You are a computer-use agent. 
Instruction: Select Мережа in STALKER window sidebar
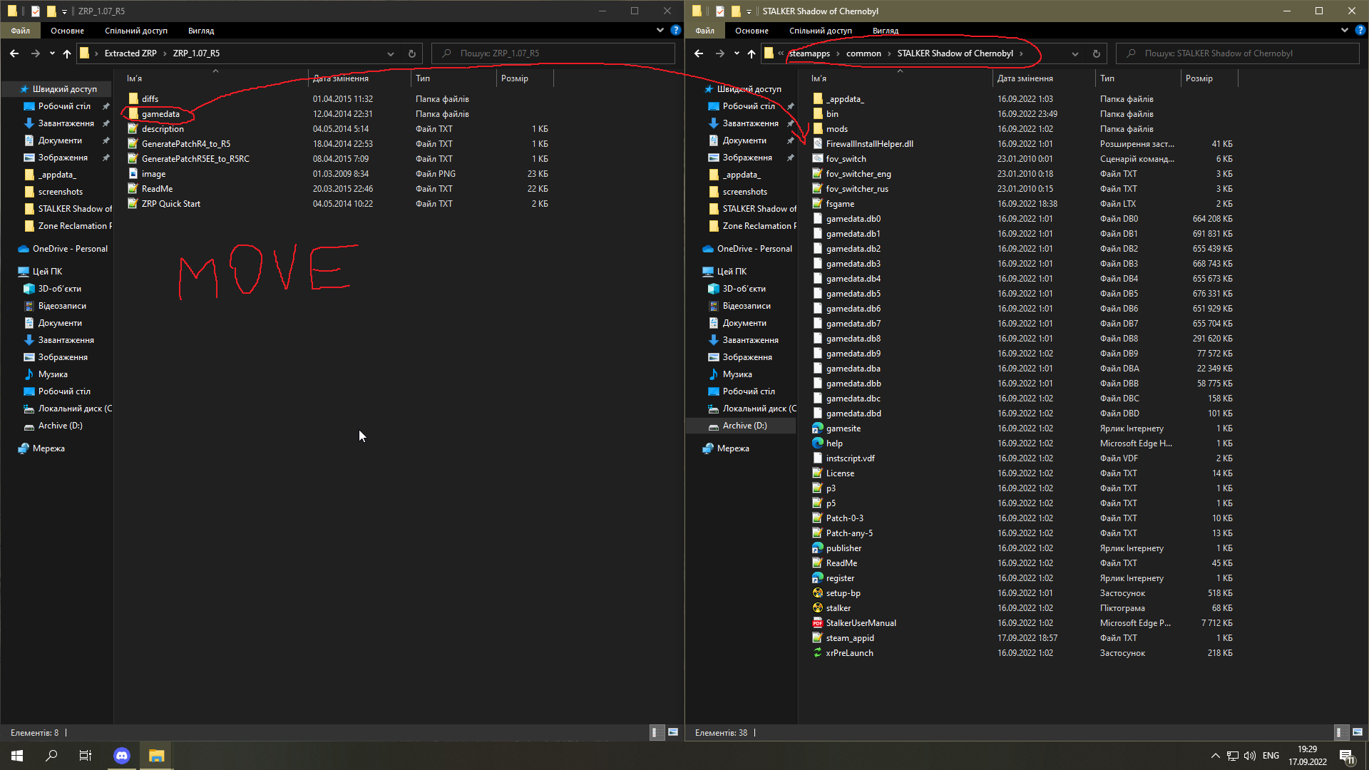point(733,448)
